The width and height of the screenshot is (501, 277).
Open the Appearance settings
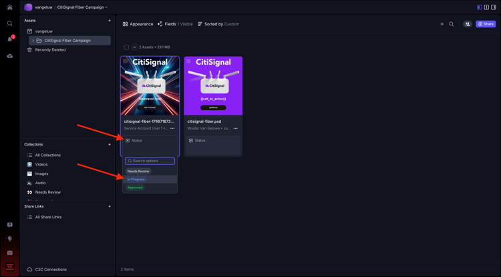point(138,24)
